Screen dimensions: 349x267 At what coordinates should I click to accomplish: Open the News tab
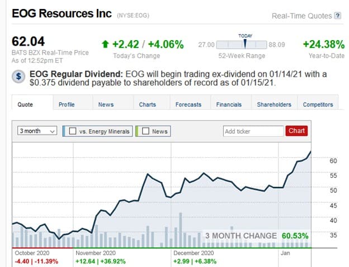pos(106,104)
